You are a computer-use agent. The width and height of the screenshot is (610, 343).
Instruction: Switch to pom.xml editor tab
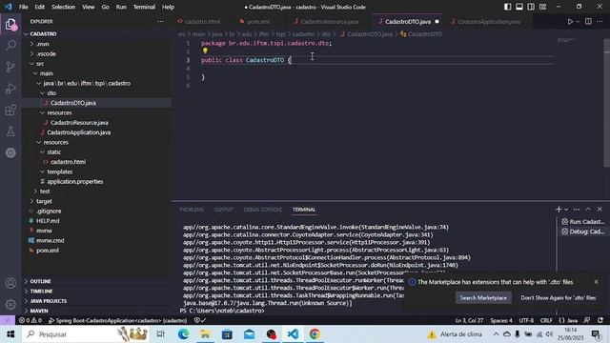pyautogui.click(x=258, y=22)
